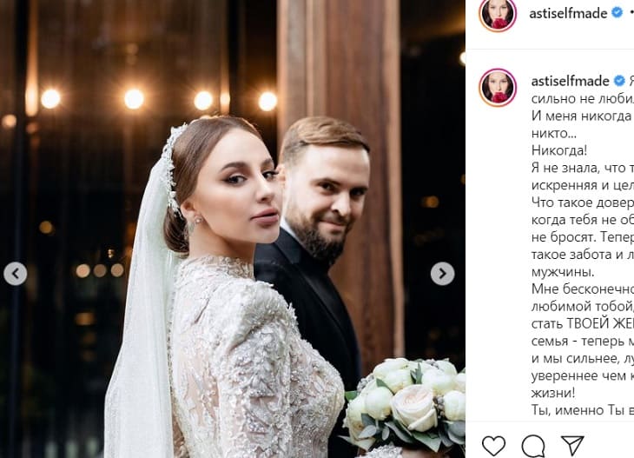Viewport: 634px width, 458px height.
Task: Click the caption line starting 'Ты, именно Ты'
Action: 580,411
